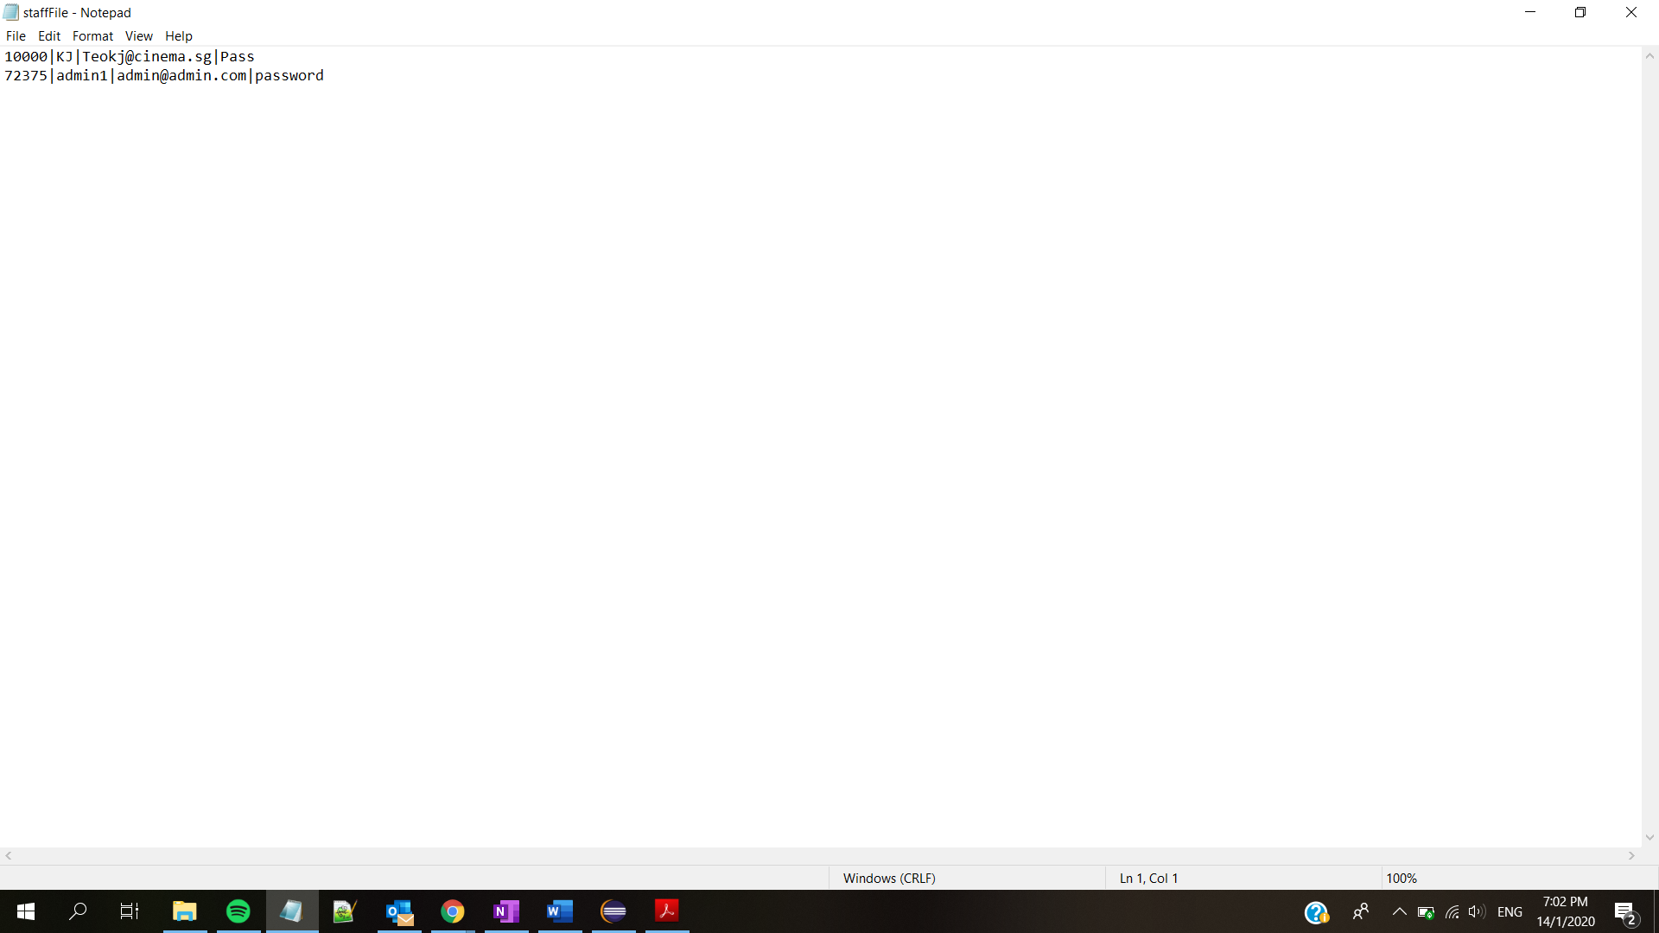Screen dimensions: 1659x933
Task: Show hidden system tray icons
Action: [1399, 911]
